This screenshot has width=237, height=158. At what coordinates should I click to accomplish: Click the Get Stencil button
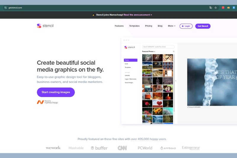tap(203, 26)
